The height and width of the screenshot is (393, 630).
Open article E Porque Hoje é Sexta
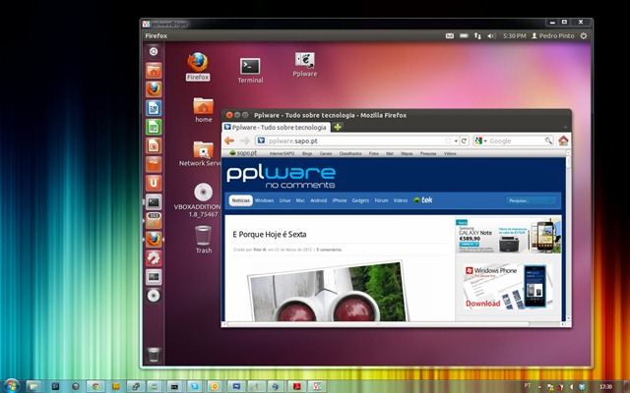coord(270,234)
